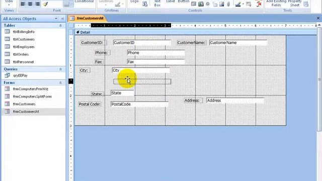Image resolution: width=322 pixels, height=181 pixels.
Task: Click the qryEEPay query icon
Action: coord(7,75)
